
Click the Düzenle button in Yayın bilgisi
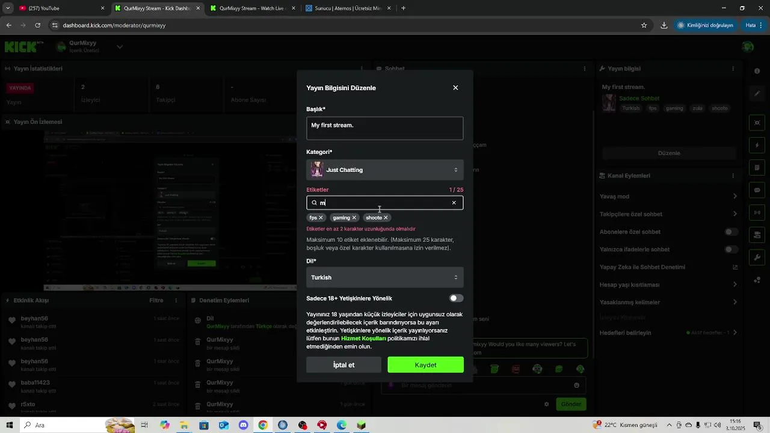pos(669,153)
